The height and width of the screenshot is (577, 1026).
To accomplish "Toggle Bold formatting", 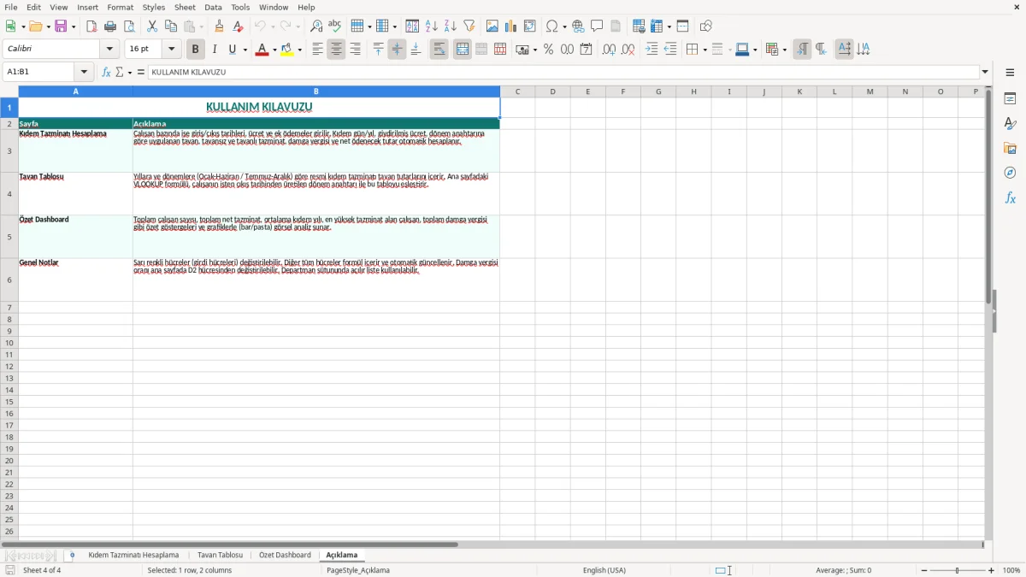I will pyautogui.click(x=196, y=50).
